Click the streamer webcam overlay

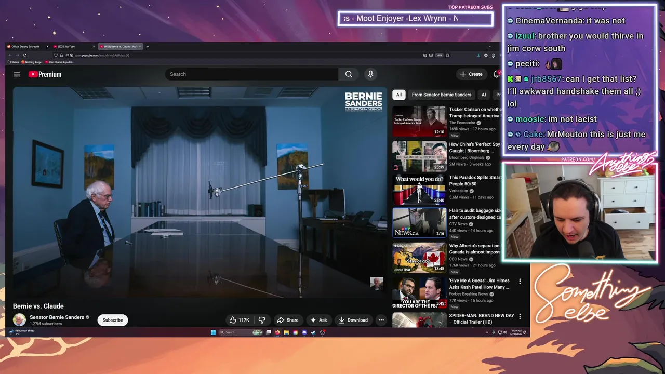(580, 212)
